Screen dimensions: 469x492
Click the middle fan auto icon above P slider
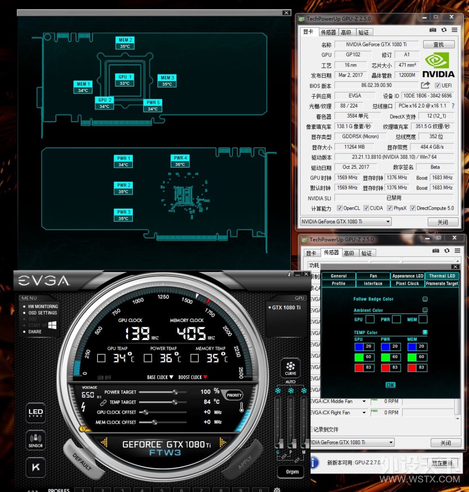[x=291, y=391]
